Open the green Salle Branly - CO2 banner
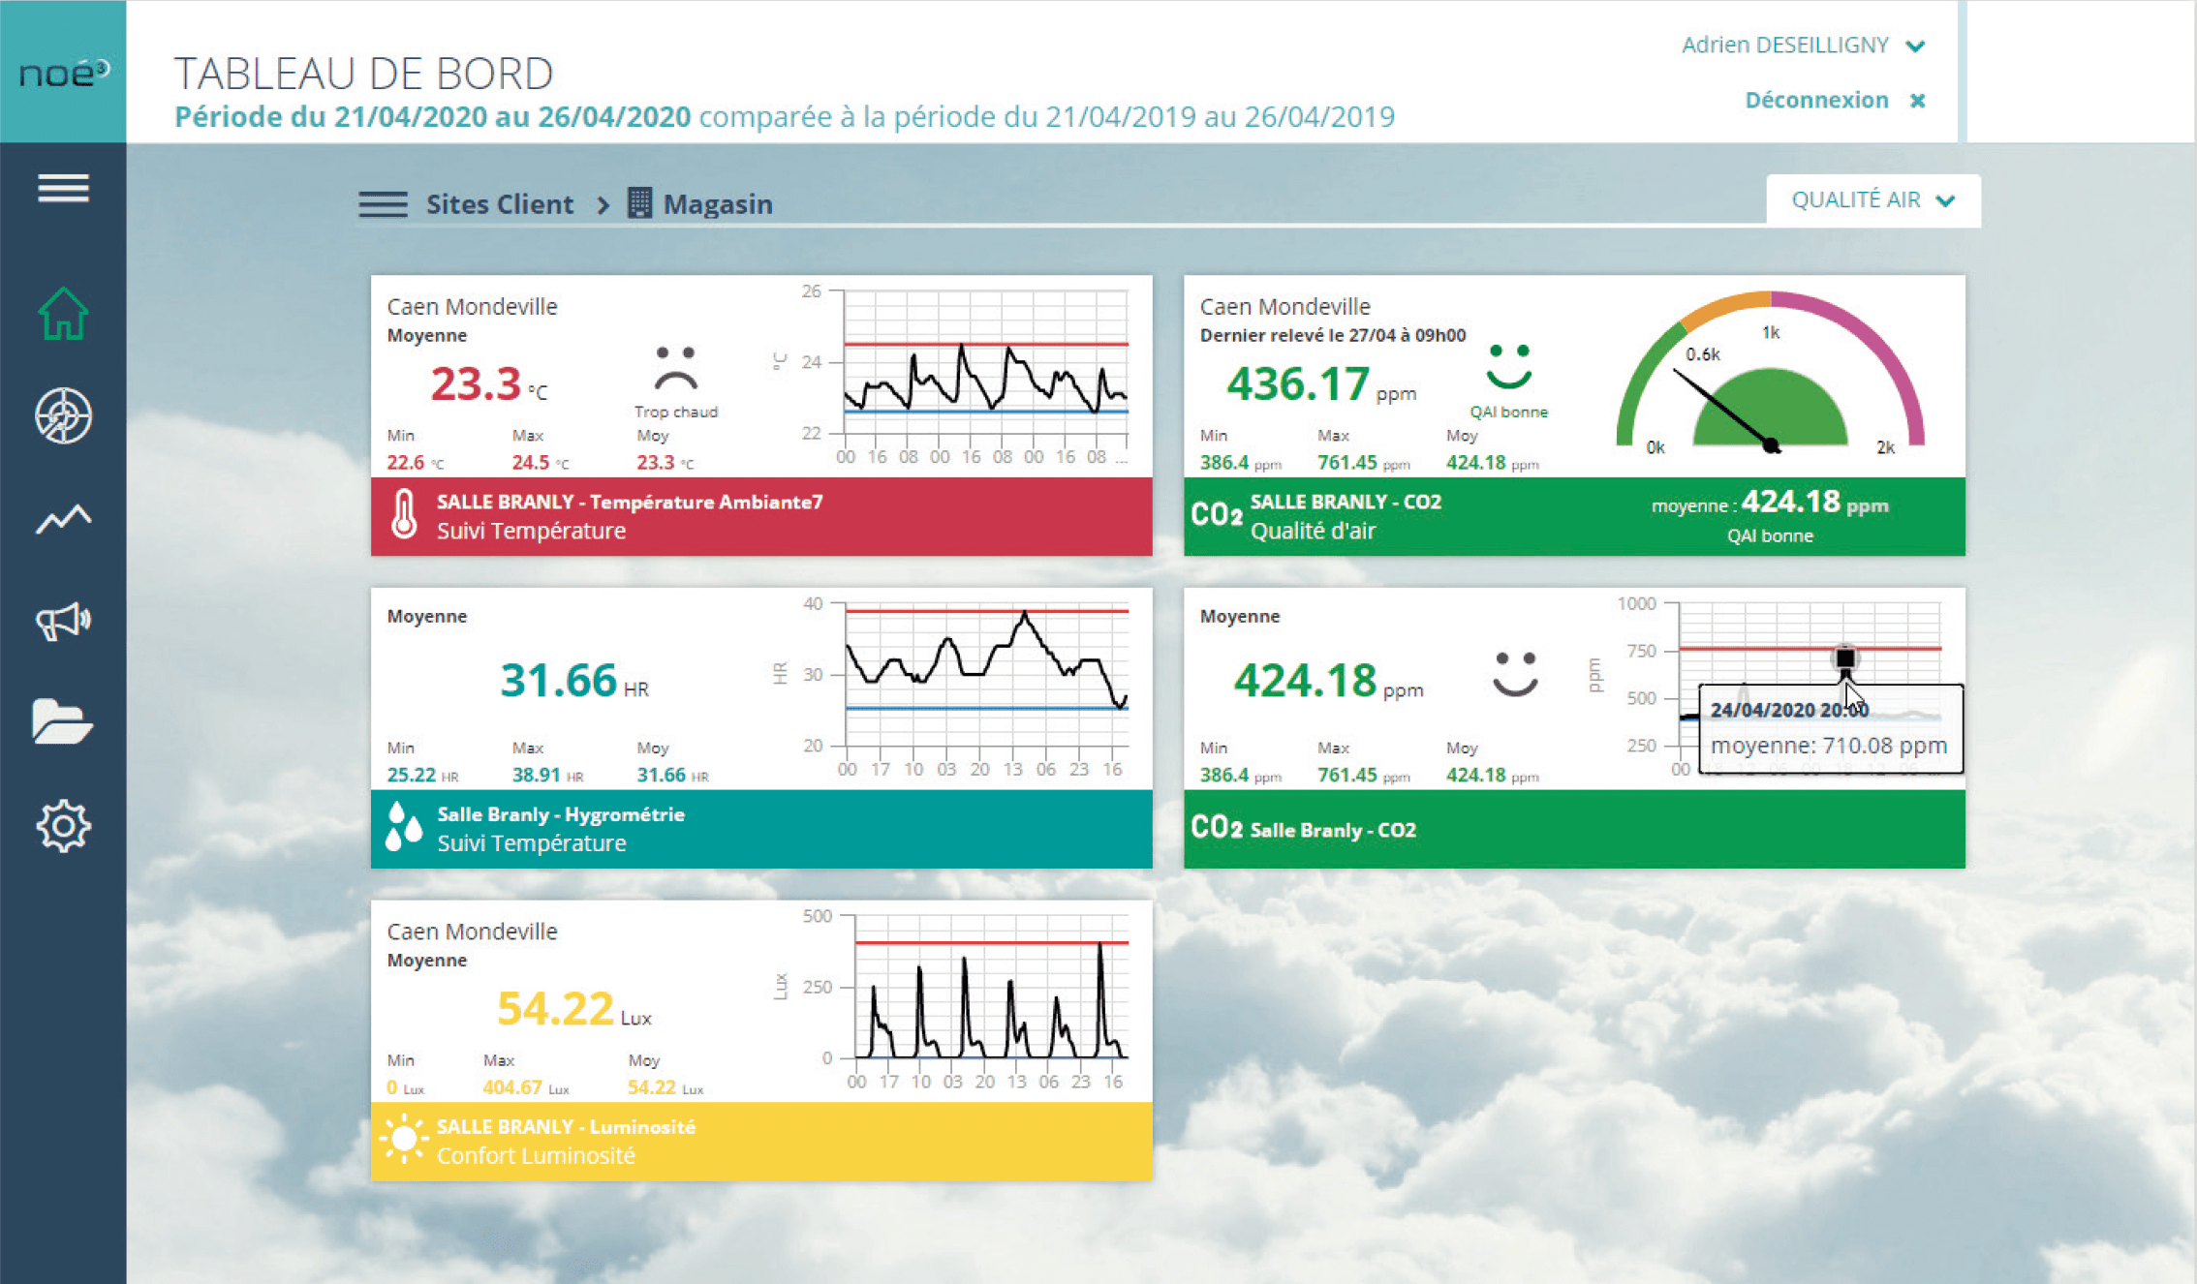The image size is (2197, 1284). pos(1574,829)
